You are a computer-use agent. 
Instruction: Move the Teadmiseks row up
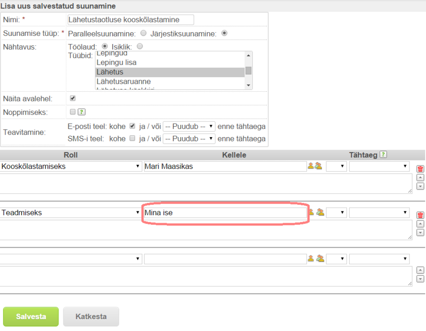click(x=420, y=224)
